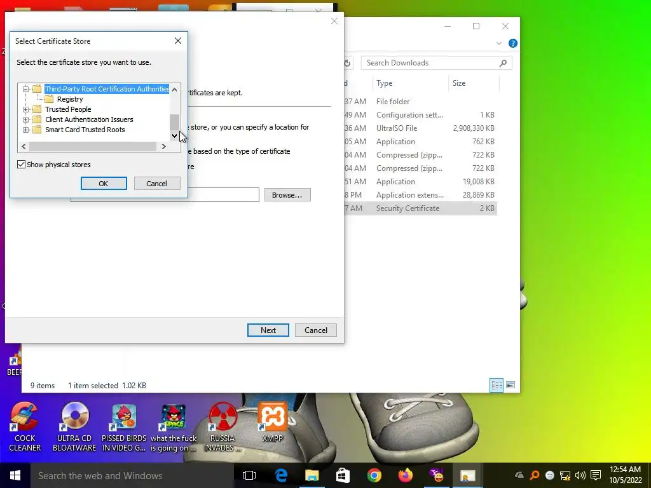Maximize the Downloads Explorer window
The width and height of the screenshot is (651, 488).
[x=476, y=26]
